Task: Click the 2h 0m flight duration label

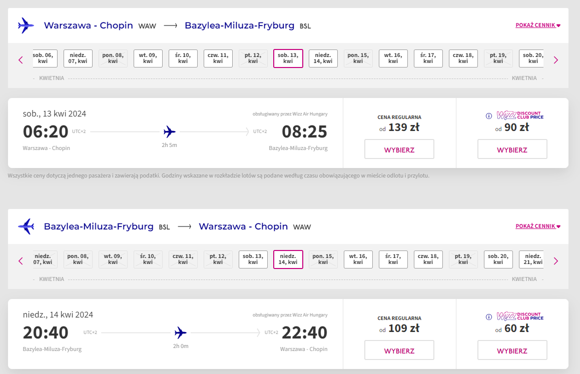Action: pyautogui.click(x=181, y=346)
